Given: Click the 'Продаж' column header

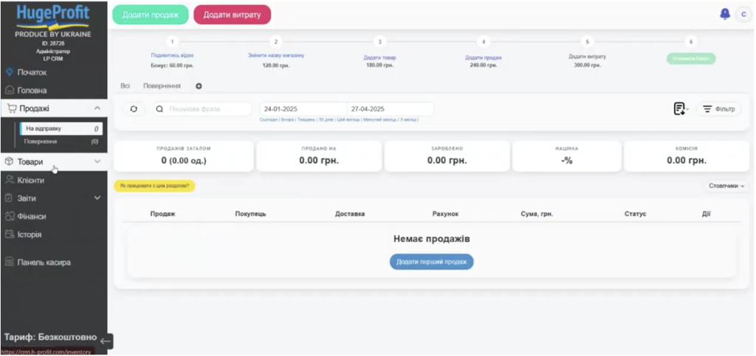Looking at the screenshot, I should pyautogui.click(x=162, y=214).
